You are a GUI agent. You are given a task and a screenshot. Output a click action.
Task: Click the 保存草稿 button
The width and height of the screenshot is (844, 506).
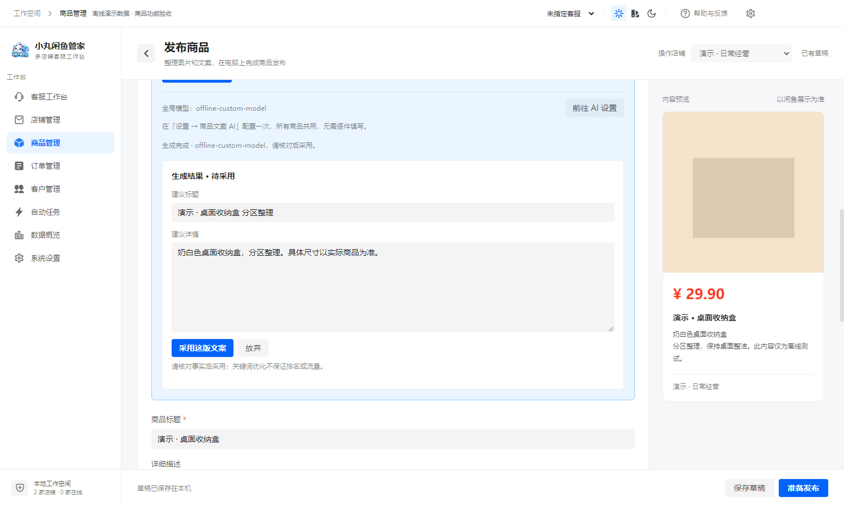pos(749,488)
